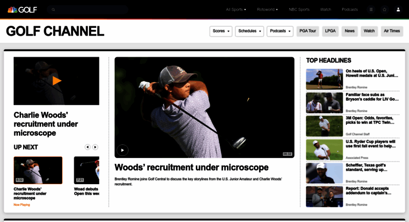
Task: Open the Schedules dropdown
Action: [x=250, y=31]
